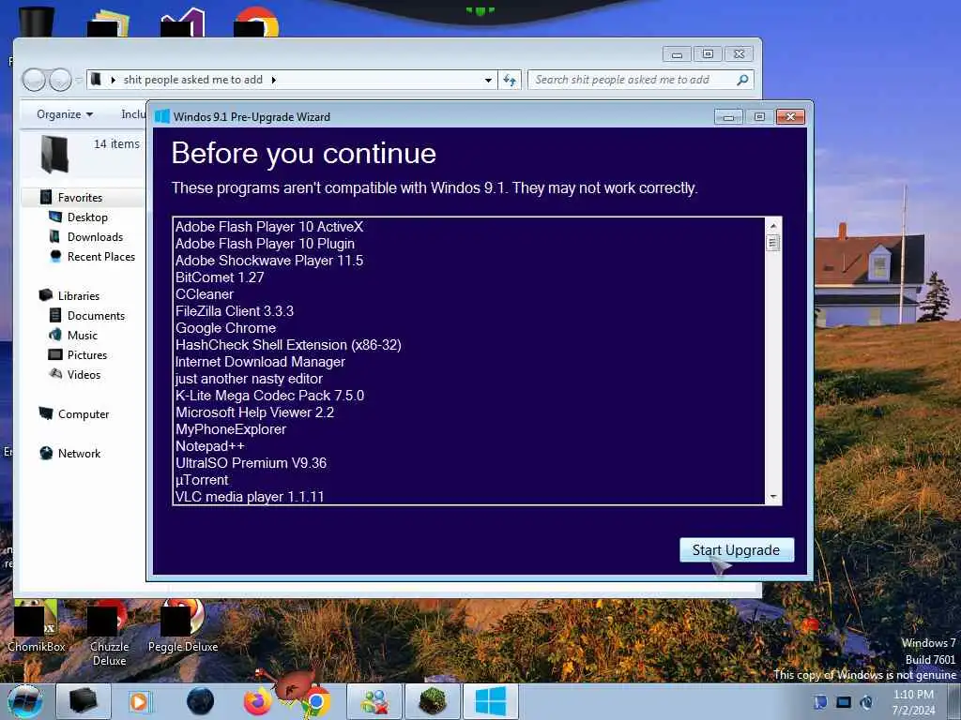Click the tray volume icon

tap(866, 702)
